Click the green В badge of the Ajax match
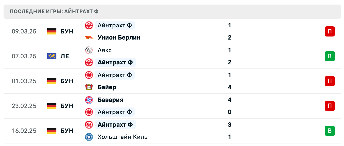This screenshot has width=344, height=146. (x=330, y=56)
